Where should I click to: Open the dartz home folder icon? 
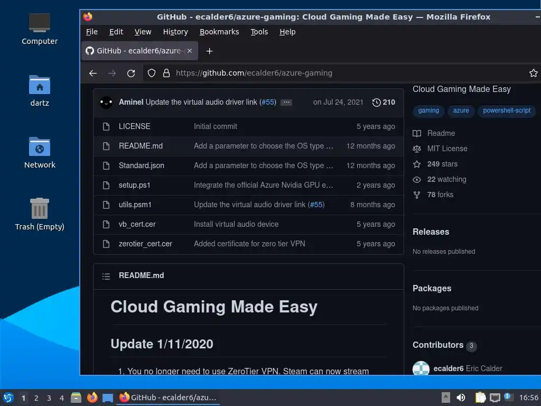pos(39,91)
